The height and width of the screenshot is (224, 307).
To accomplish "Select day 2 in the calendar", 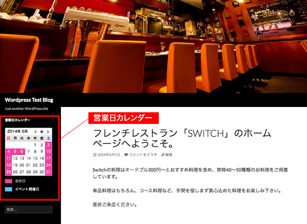I will [x=42, y=145].
